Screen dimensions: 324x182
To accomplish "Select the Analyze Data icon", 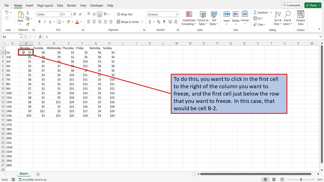I will (300, 17).
